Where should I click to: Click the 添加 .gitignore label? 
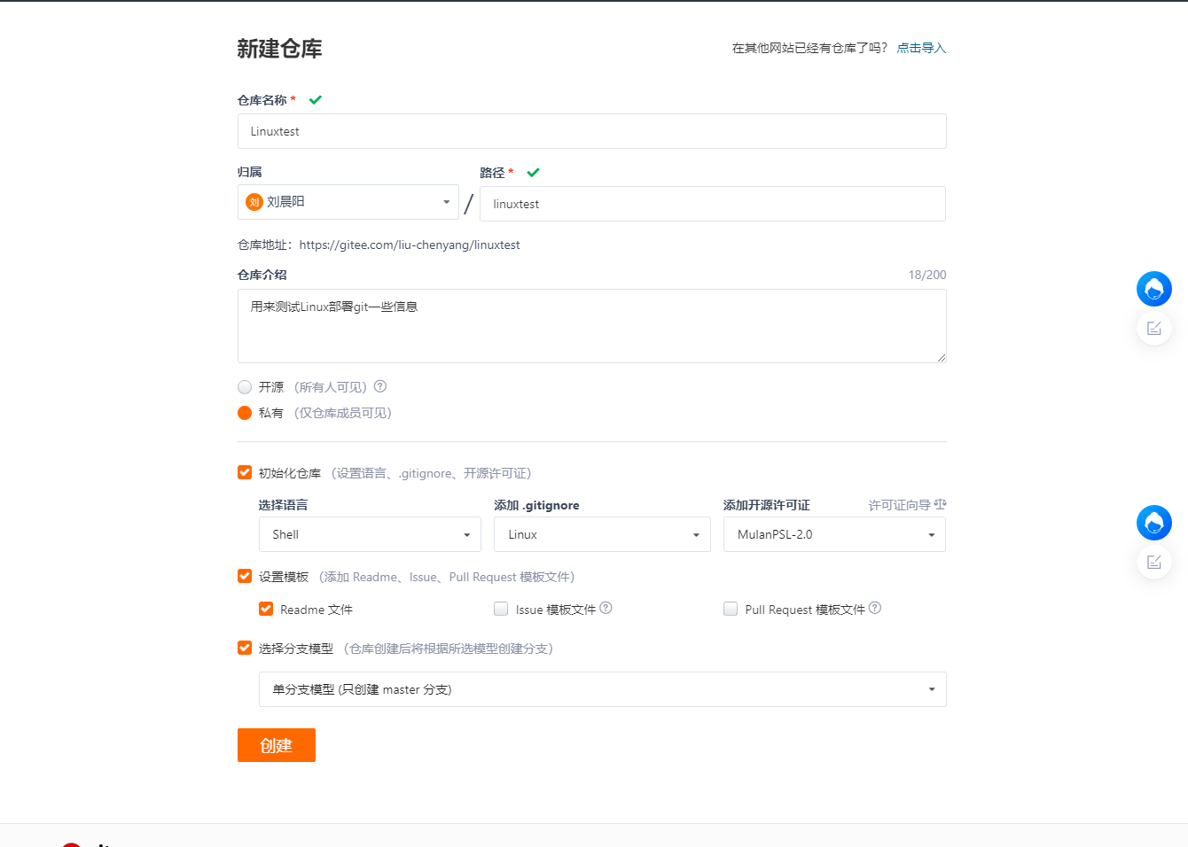click(536, 505)
